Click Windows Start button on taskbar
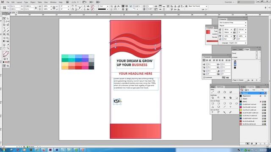Image resolution: width=271 pixels, height=152 pixels. tap(3, 150)
